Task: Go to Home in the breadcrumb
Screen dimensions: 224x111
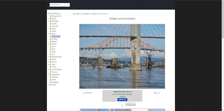Action: (78, 14)
